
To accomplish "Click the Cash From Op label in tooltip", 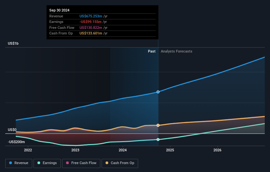I will (61, 33).
